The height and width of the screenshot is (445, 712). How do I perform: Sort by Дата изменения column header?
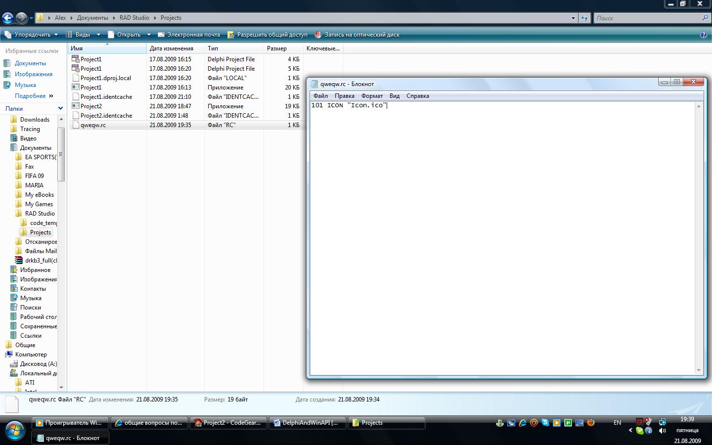pyautogui.click(x=171, y=48)
